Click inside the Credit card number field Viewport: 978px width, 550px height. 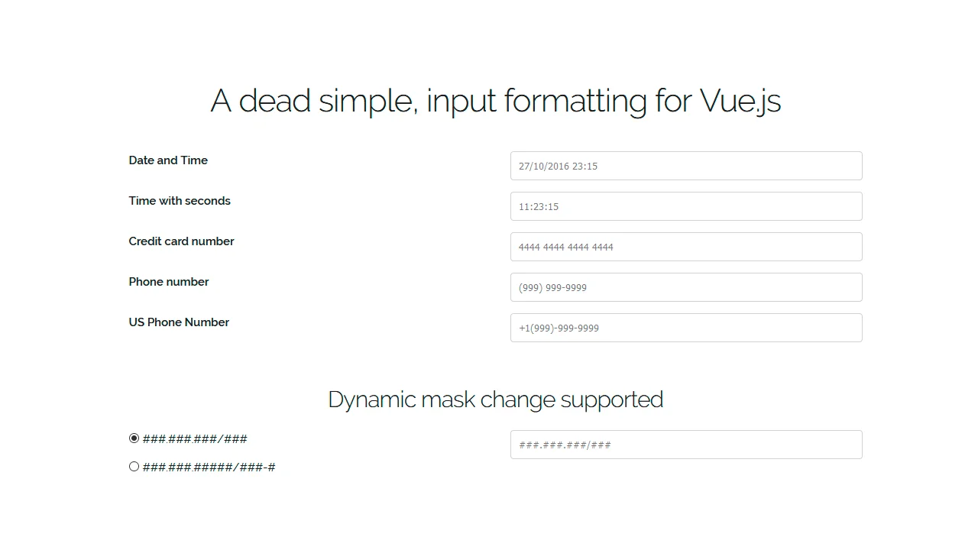tap(685, 247)
